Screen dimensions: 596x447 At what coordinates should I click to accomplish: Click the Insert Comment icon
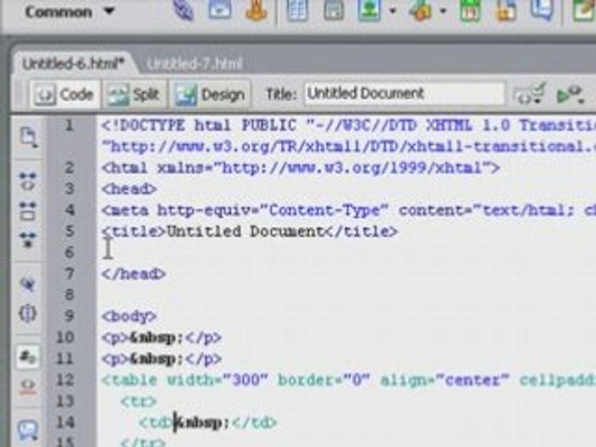point(542,10)
